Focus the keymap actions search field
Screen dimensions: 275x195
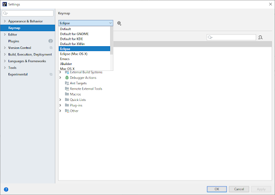[231, 37]
